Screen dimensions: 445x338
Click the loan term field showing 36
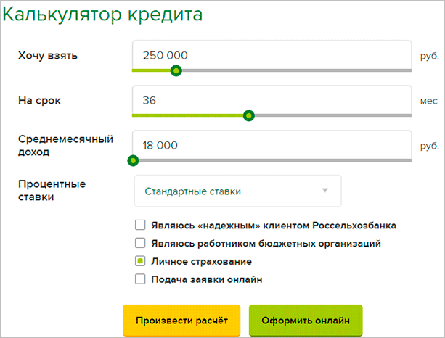pyautogui.click(x=272, y=100)
